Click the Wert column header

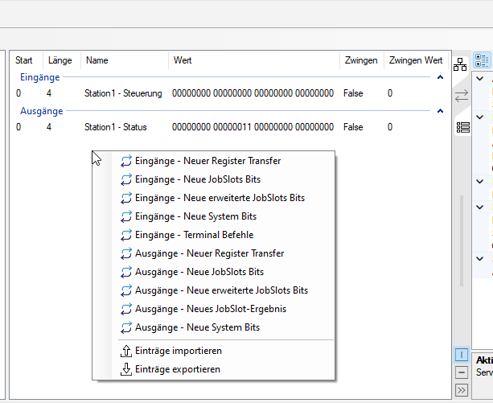[x=183, y=60]
